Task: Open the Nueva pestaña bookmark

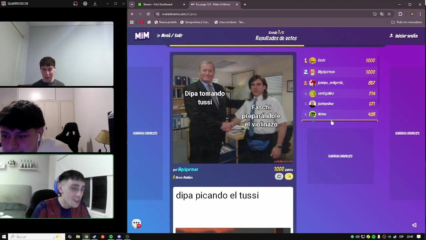Action: 165,22
